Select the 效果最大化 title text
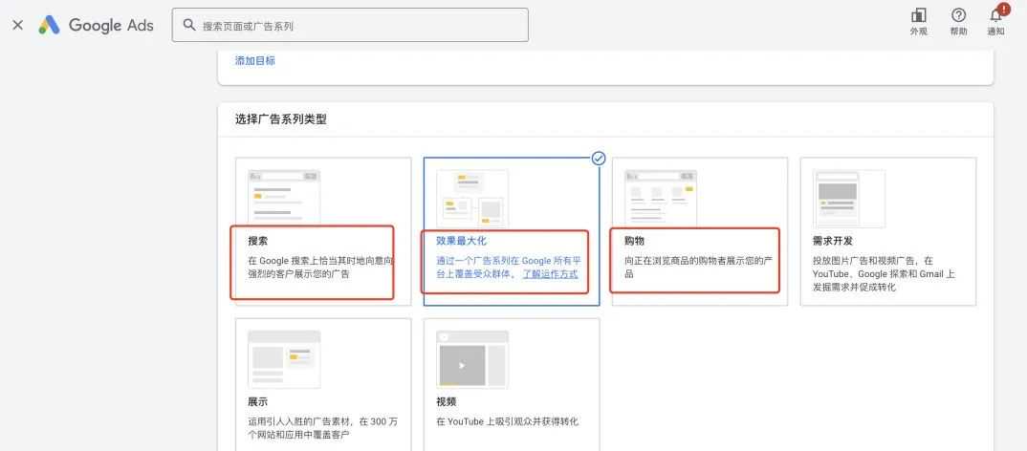This screenshot has width=1027, height=451. click(x=462, y=241)
